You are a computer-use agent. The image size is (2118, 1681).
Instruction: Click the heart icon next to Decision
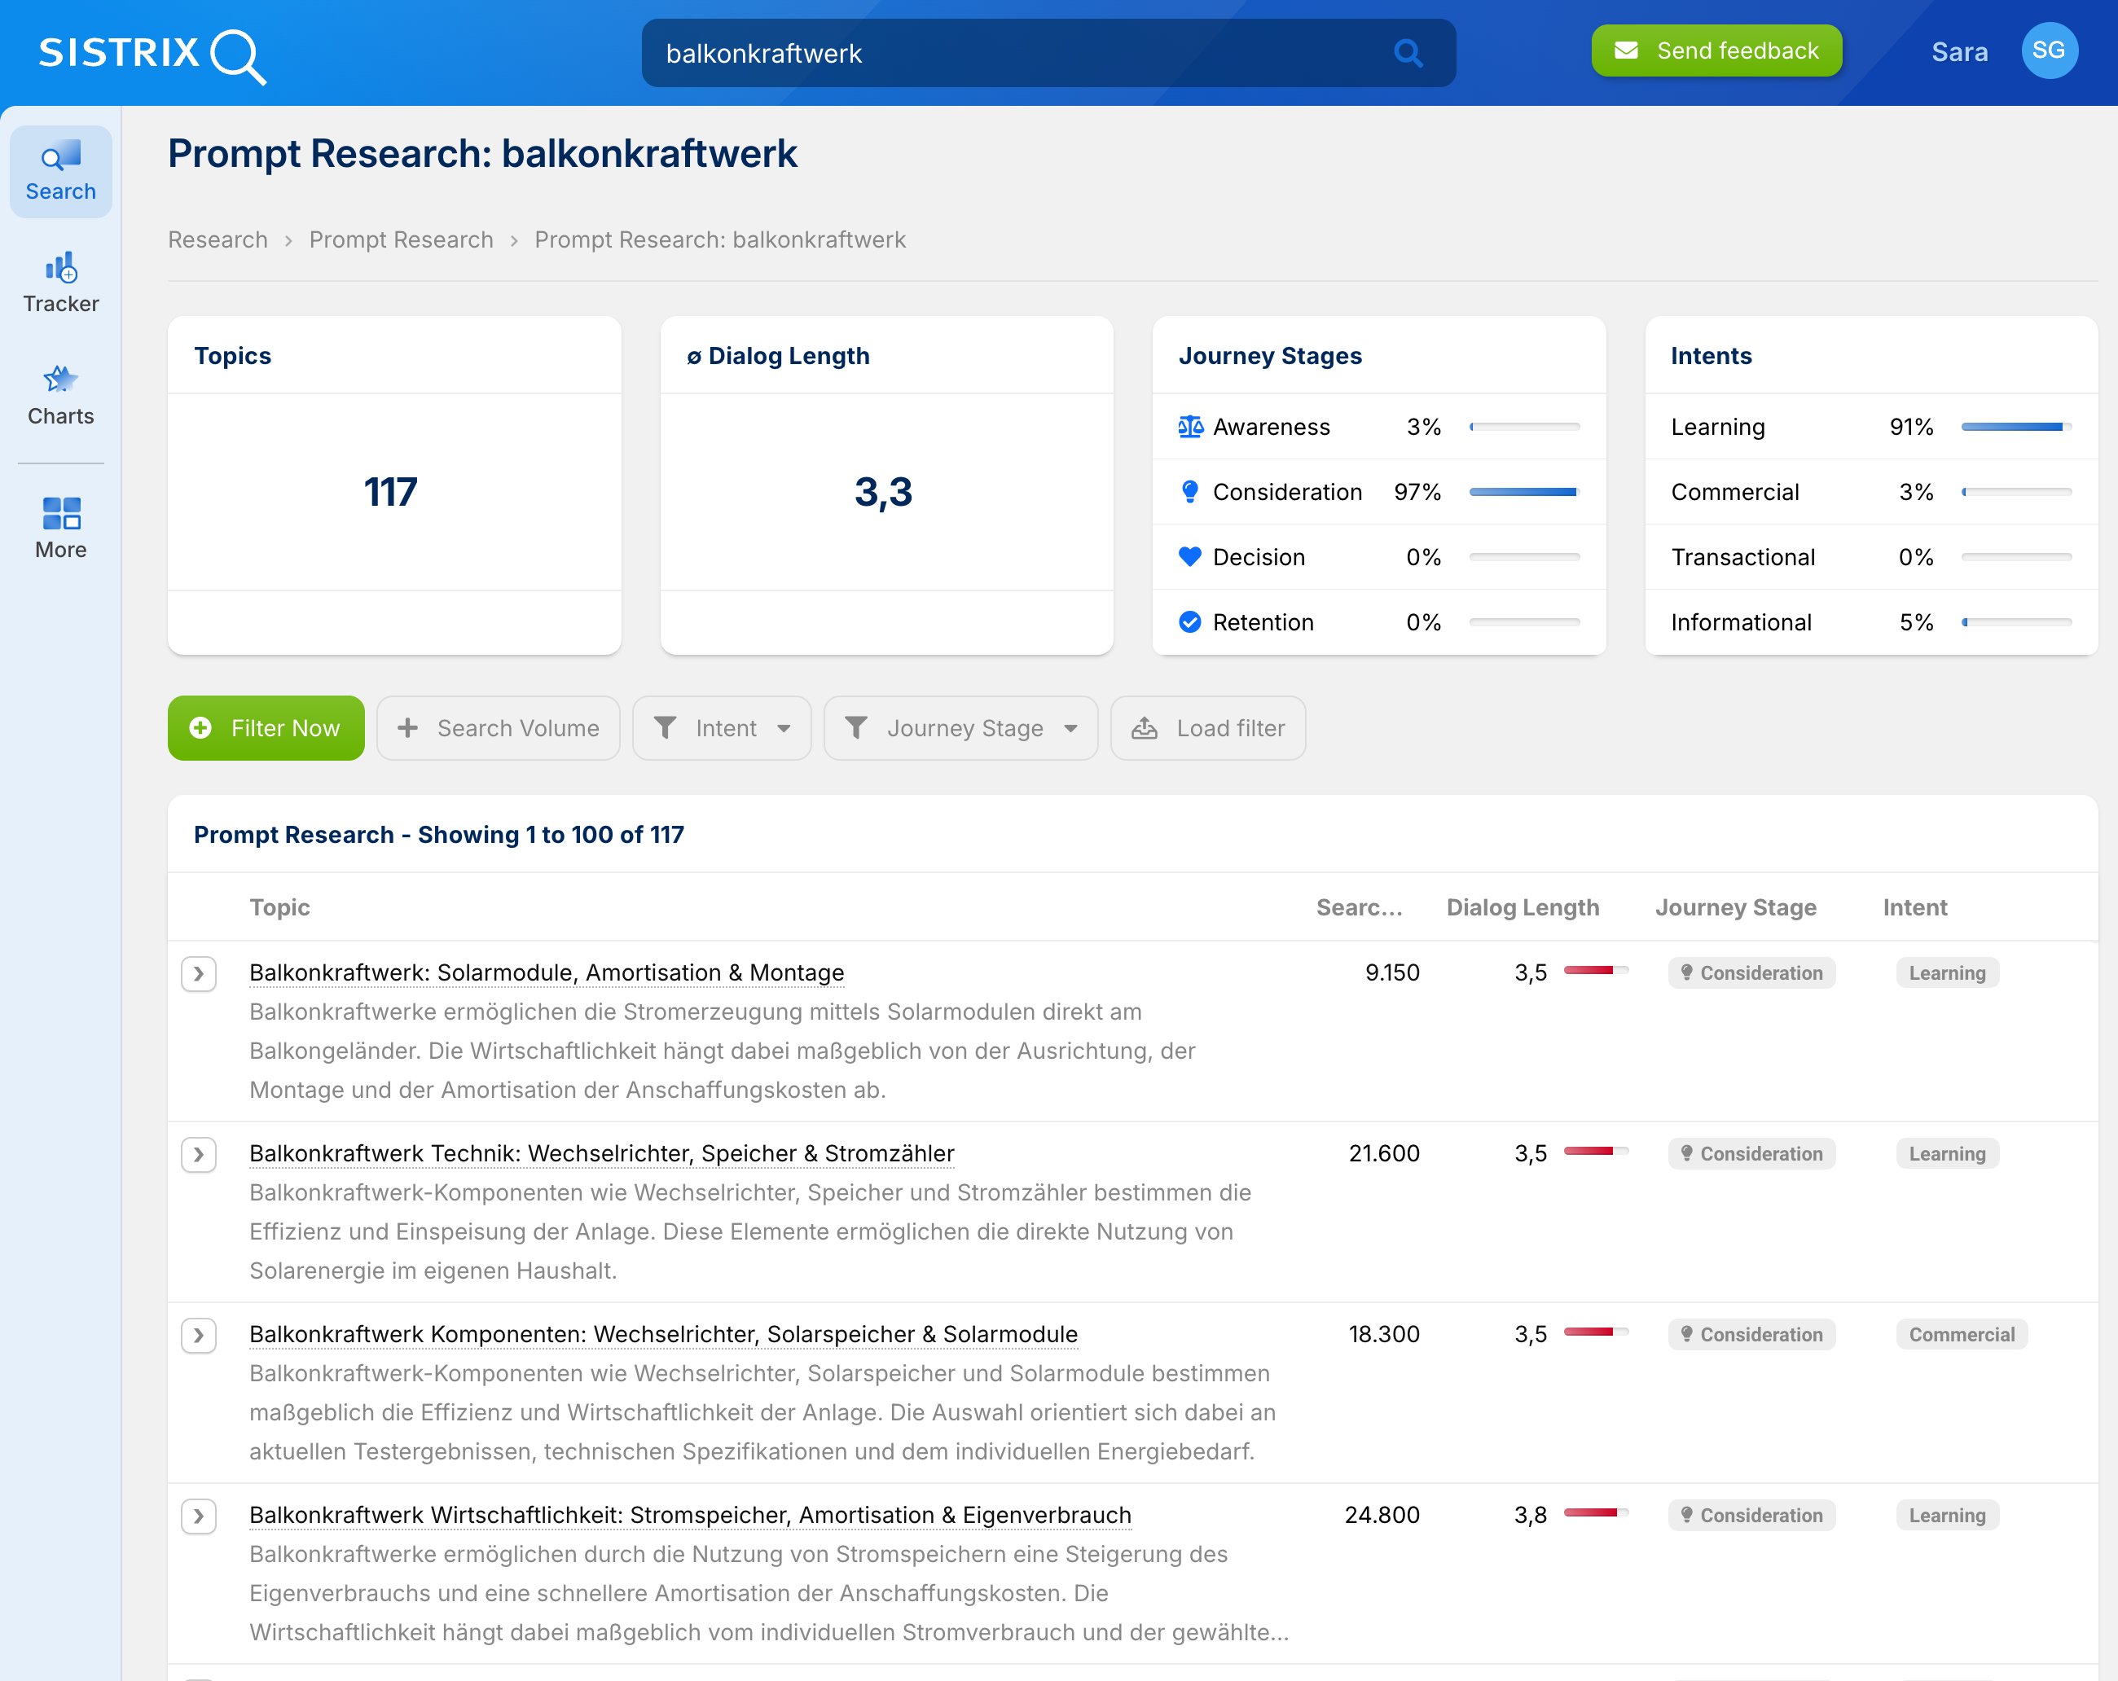pos(1191,557)
